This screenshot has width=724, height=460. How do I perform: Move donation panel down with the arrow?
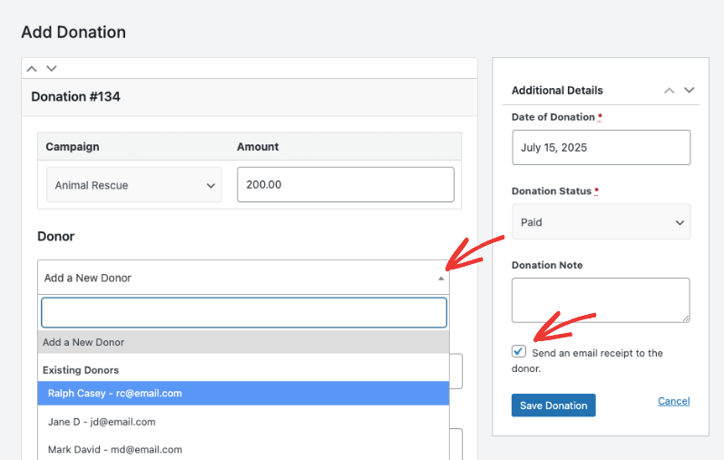click(x=51, y=69)
